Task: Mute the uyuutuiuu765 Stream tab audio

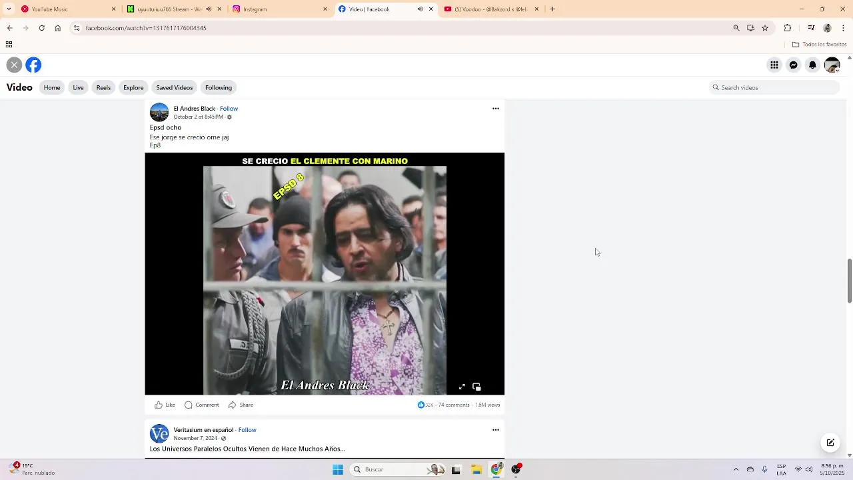Action: coord(209,9)
